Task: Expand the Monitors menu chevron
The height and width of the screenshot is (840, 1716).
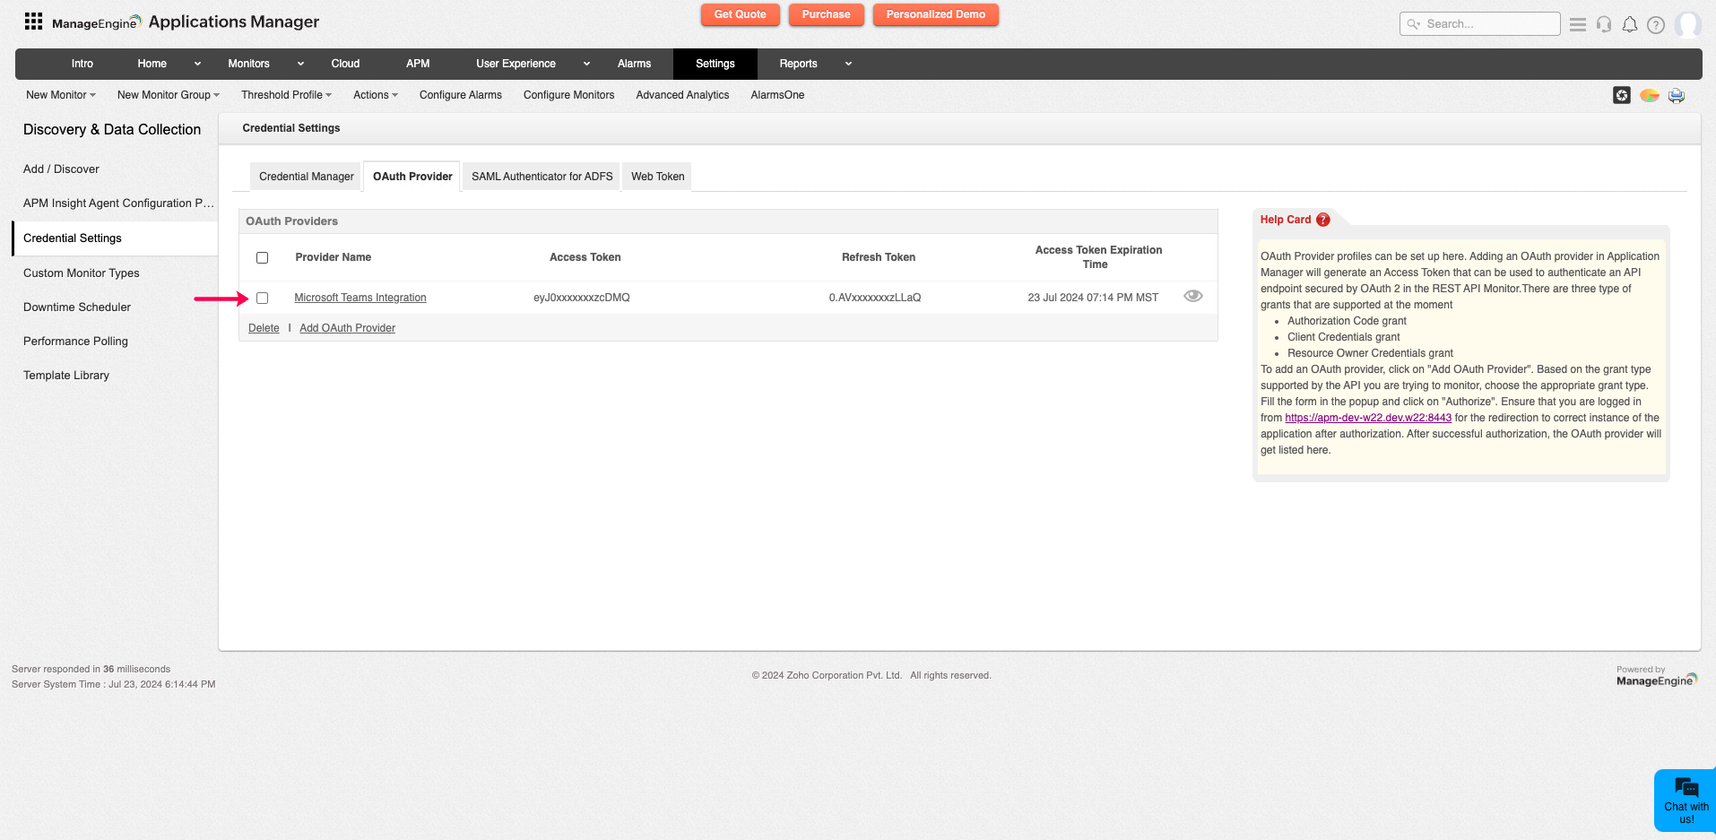Action: pyautogui.click(x=300, y=64)
